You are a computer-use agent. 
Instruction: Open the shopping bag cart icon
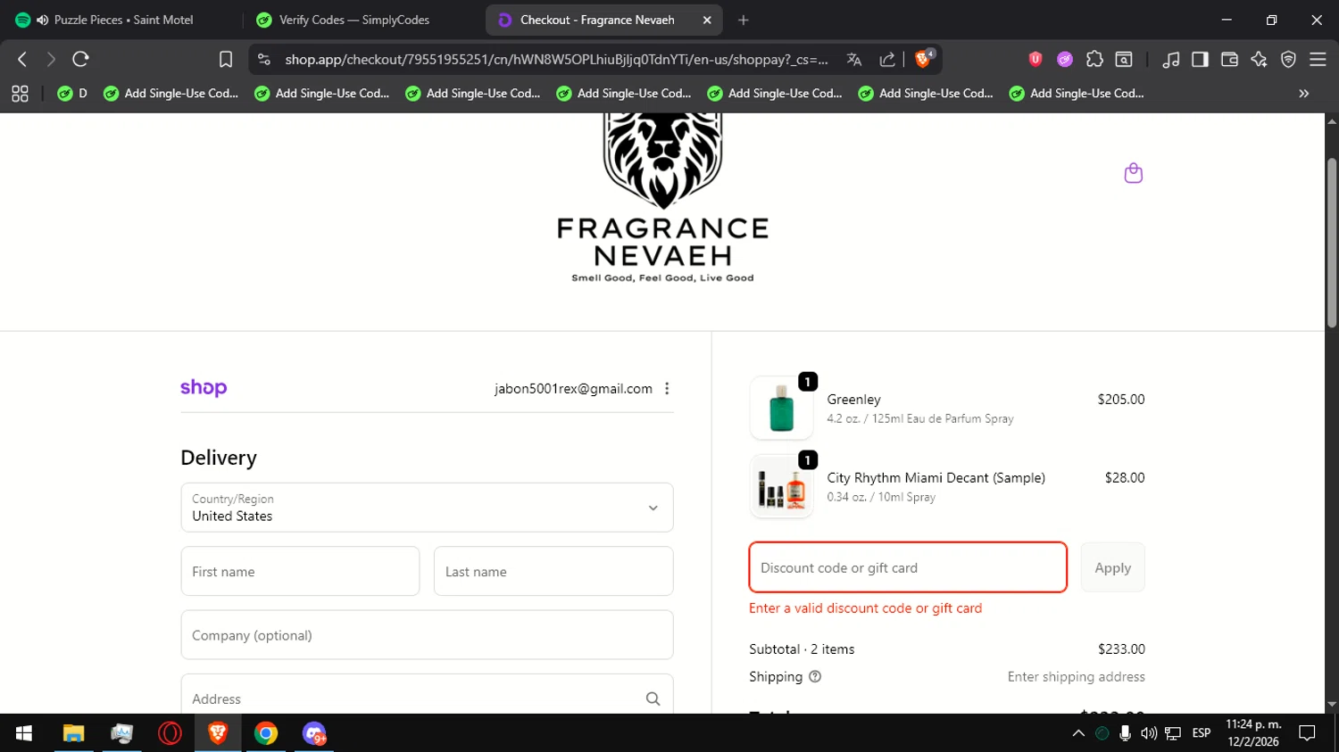(x=1134, y=172)
